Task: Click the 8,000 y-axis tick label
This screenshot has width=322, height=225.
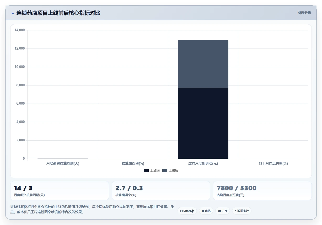Action: pyautogui.click(x=20, y=85)
